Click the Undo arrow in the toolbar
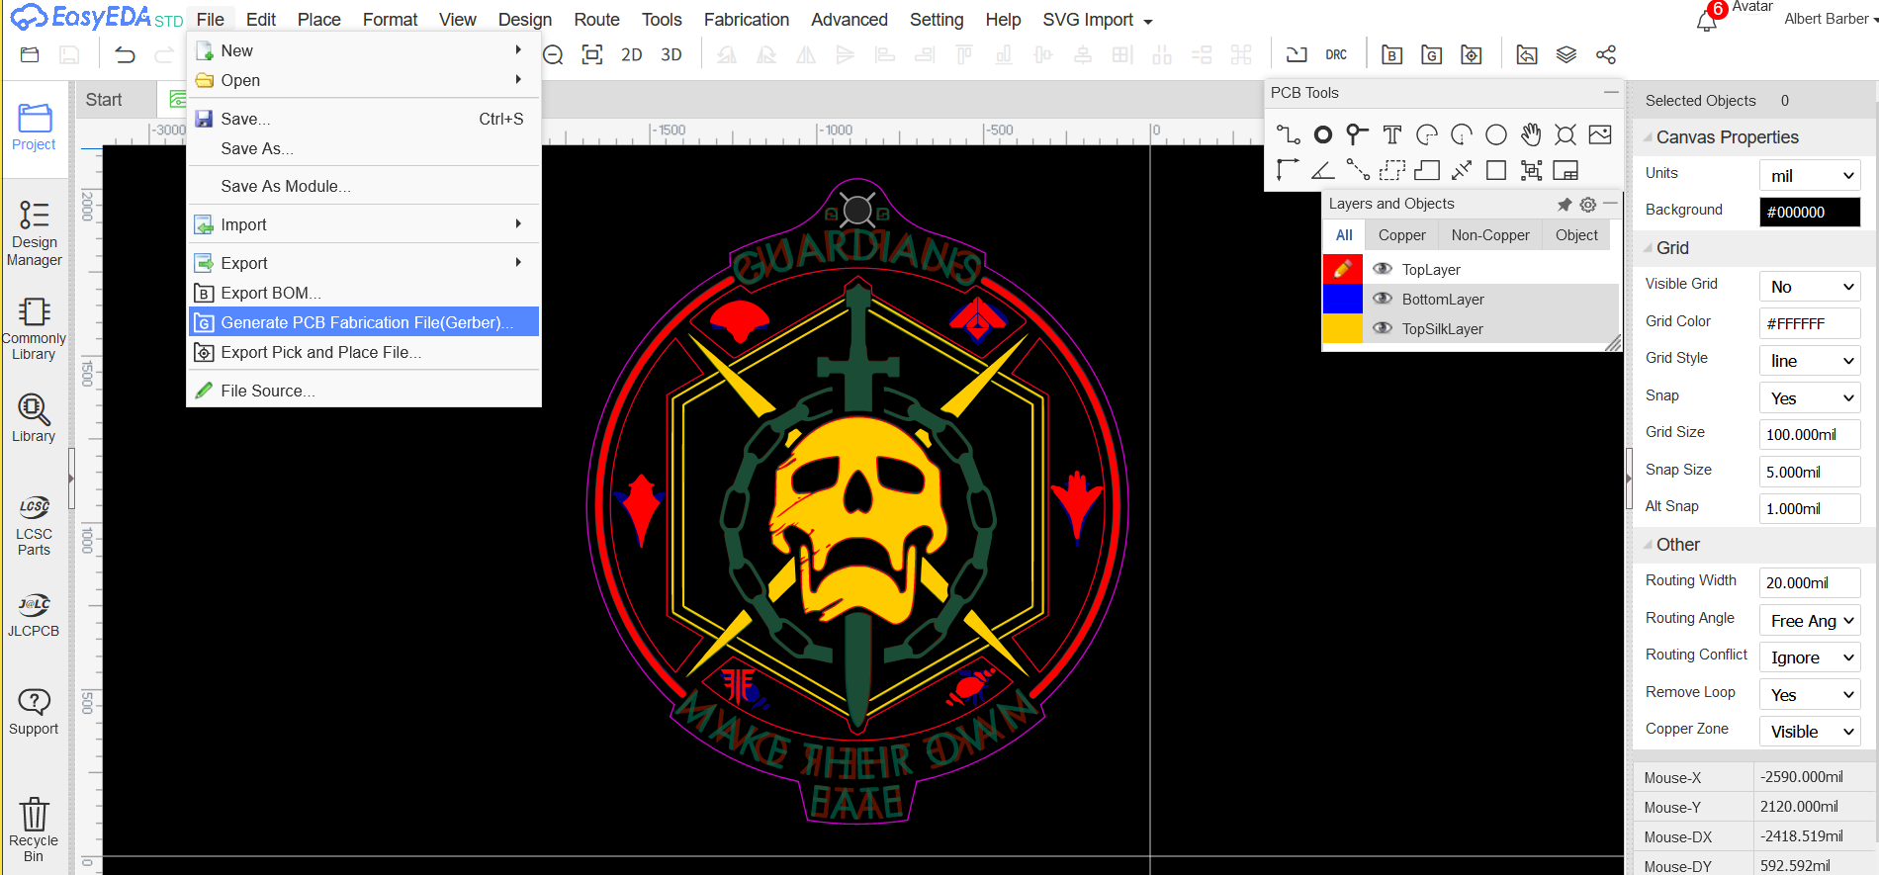 (x=125, y=55)
